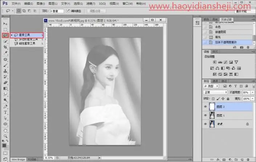Select the Eyedropper tool

click(x=5, y=53)
